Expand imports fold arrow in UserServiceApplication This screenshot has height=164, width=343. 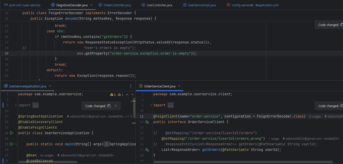coord(16,105)
